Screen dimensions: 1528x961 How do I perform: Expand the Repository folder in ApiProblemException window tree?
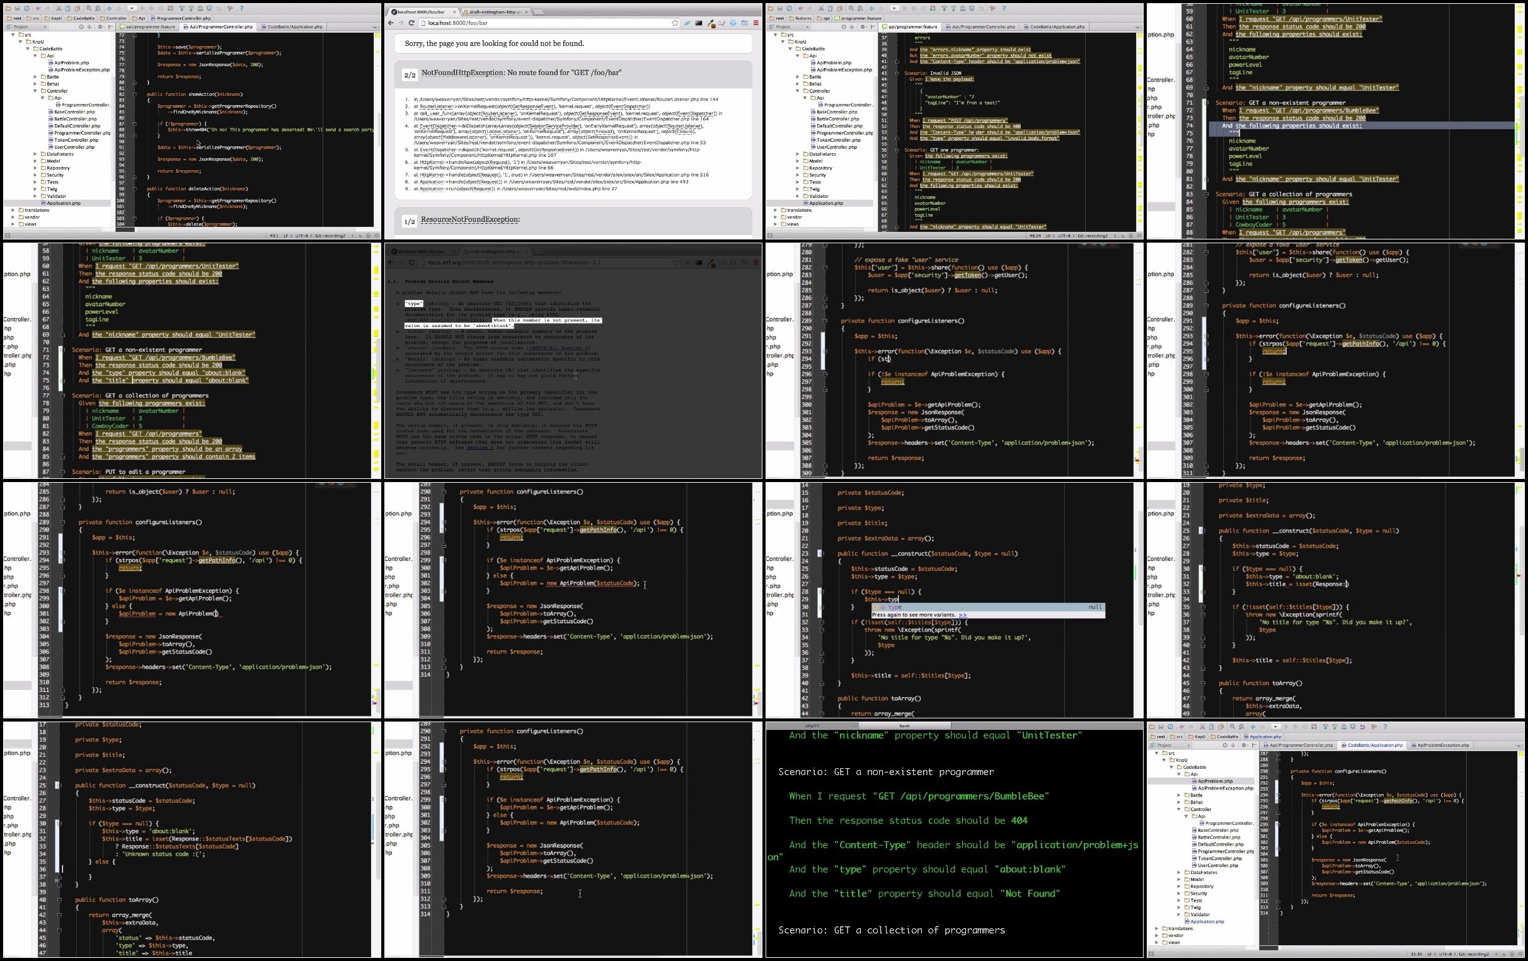click(1179, 886)
